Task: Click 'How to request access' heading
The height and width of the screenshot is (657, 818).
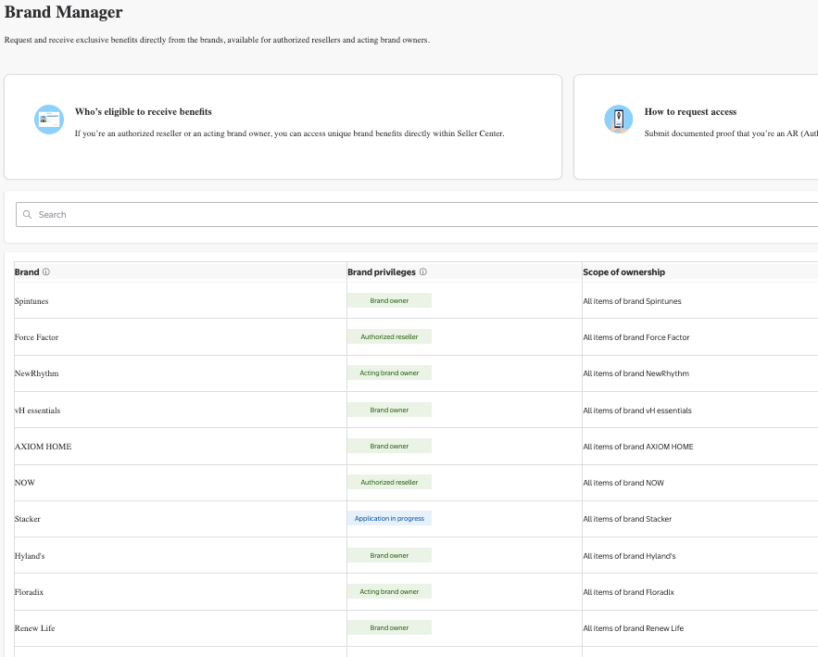Action: (691, 112)
